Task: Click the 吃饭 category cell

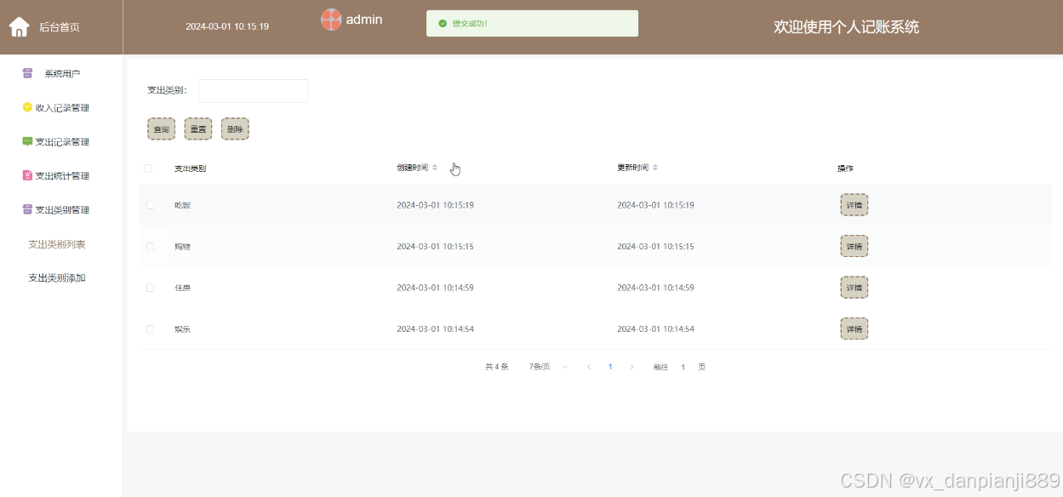Action: pyautogui.click(x=183, y=205)
